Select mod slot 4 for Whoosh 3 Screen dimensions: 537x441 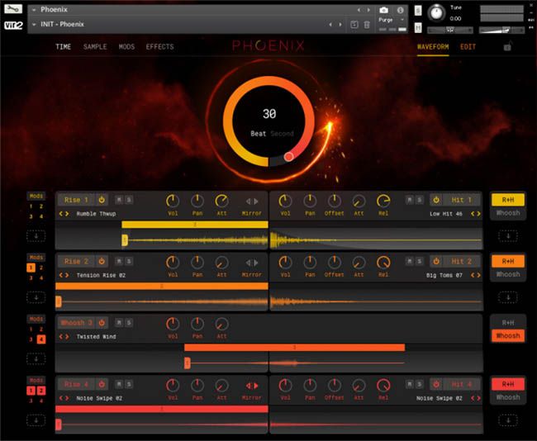[x=41, y=339]
